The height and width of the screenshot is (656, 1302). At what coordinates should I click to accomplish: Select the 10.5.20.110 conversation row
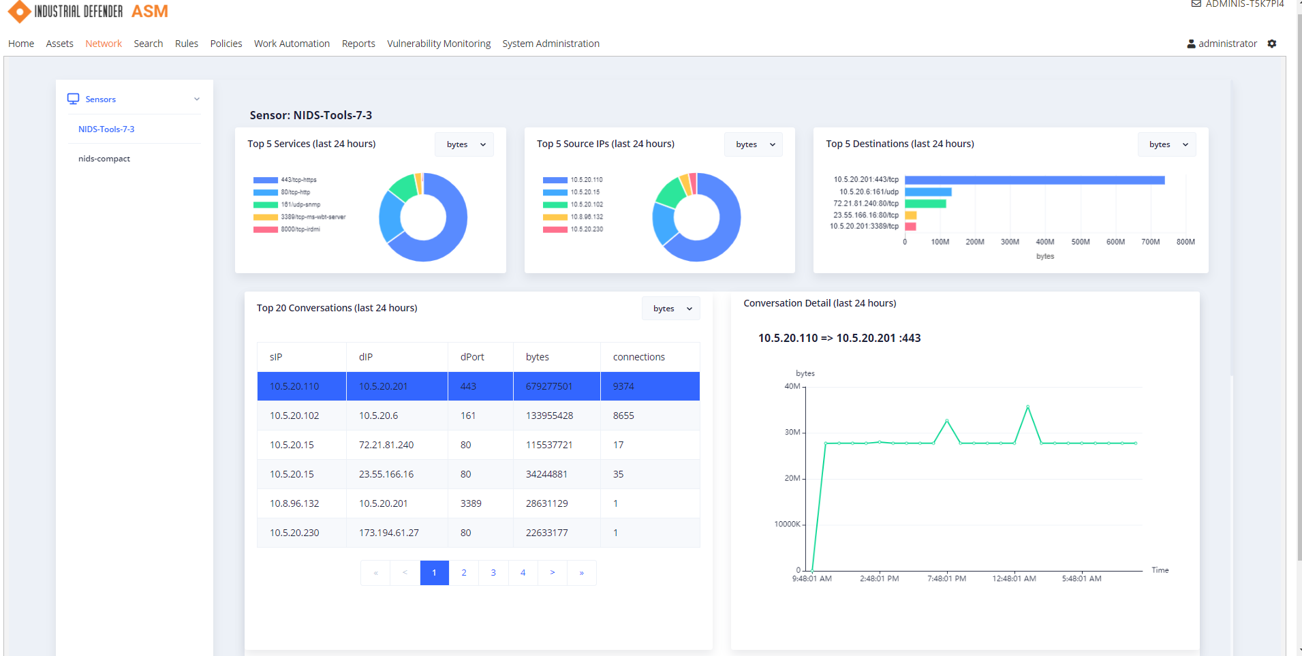click(478, 386)
